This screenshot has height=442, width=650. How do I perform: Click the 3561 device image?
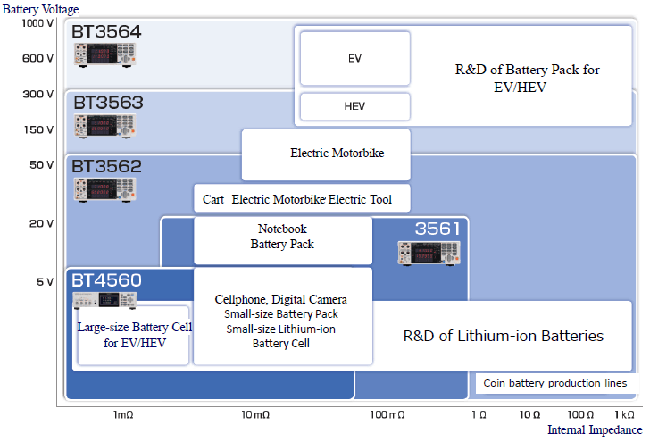428,253
